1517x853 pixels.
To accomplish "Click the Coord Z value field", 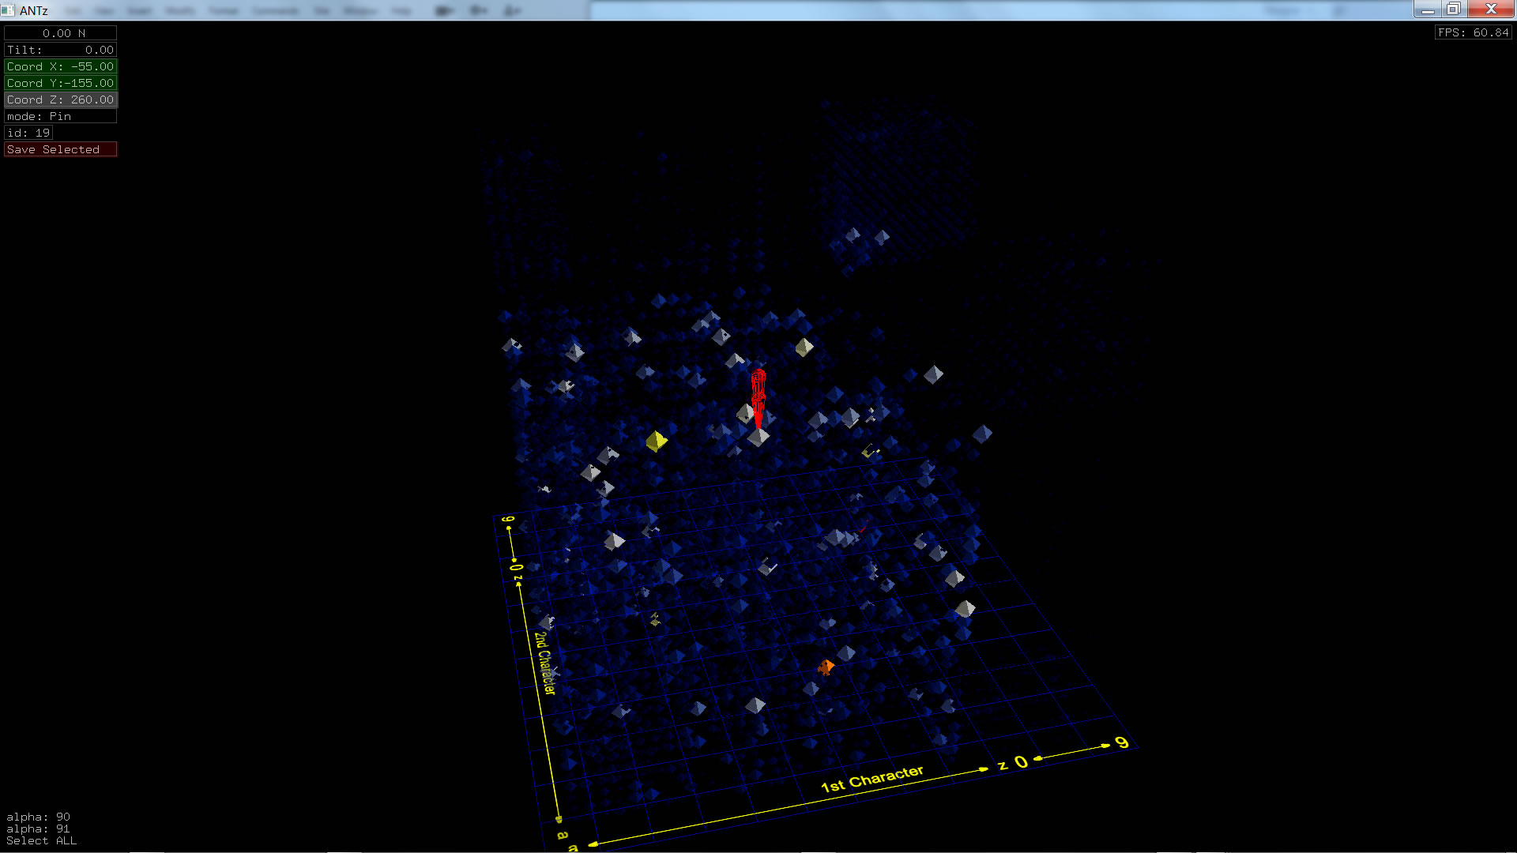I will [x=60, y=100].
